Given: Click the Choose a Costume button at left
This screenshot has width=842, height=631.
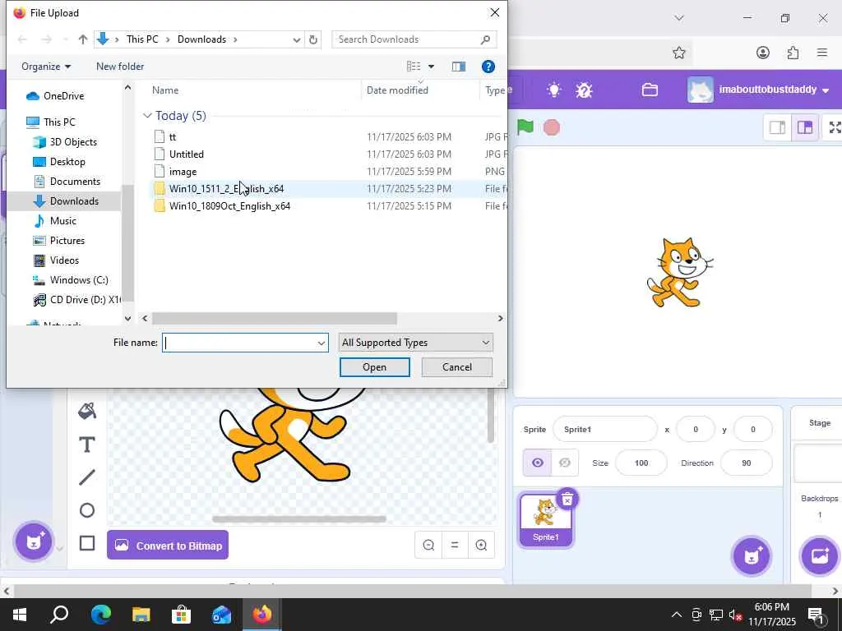Looking at the screenshot, I should click(x=34, y=541).
